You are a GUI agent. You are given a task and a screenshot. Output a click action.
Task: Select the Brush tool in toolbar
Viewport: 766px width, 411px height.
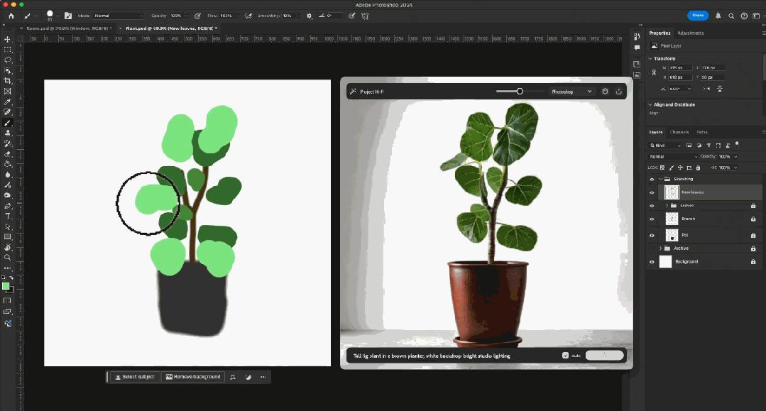(7, 123)
